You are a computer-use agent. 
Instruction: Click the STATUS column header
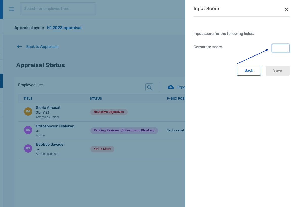pyautogui.click(x=96, y=98)
